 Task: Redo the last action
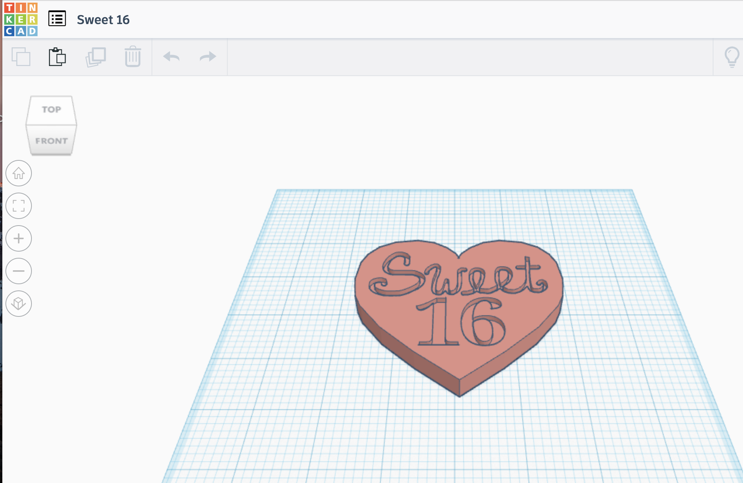tap(208, 57)
